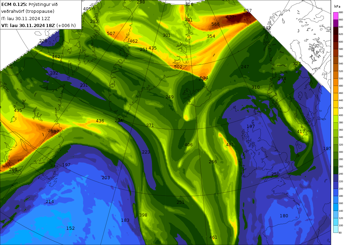
Task: Click the map value '293'
Action: (x=94, y=21)
